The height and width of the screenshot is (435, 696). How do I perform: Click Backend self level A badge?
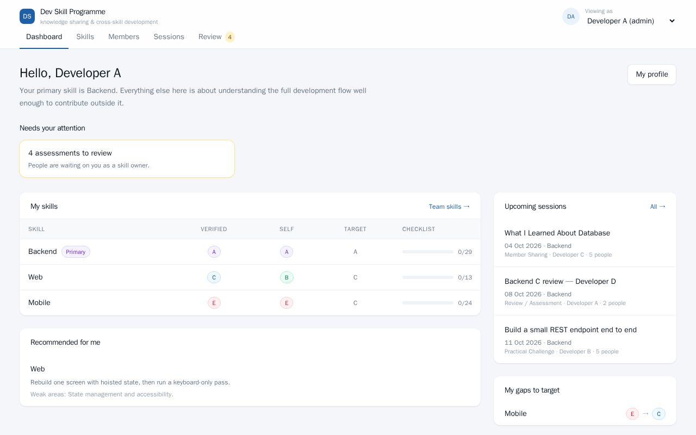coord(287,252)
